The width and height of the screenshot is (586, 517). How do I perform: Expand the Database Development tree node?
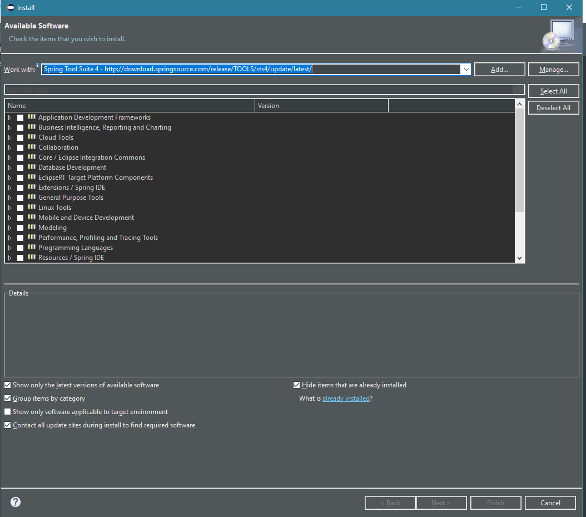[x=9, y=168]
